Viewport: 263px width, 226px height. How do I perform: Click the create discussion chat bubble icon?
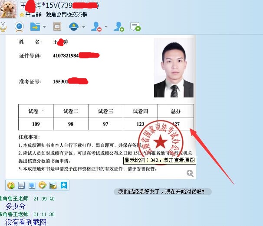[x=135, y=27]
